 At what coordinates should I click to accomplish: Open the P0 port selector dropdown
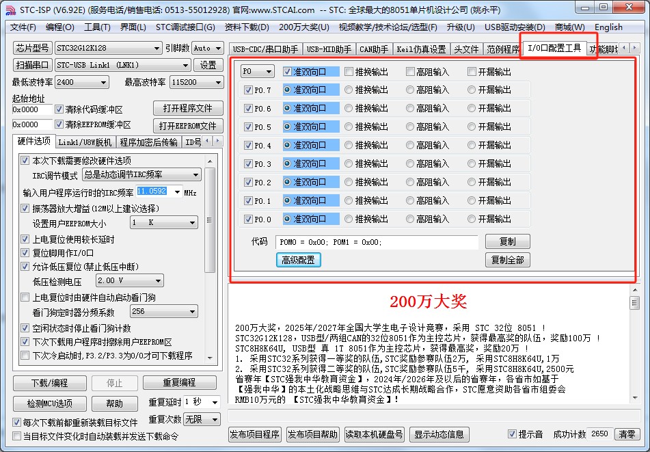pyautogui.click(x=269, y=72)
